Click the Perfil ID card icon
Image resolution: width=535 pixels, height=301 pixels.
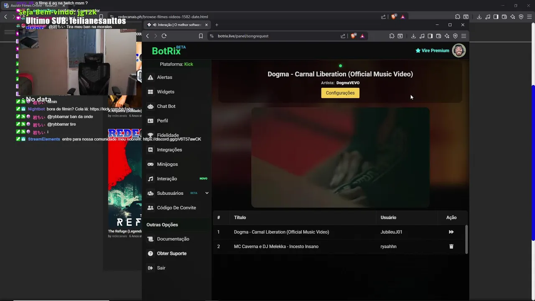pos(150,121)
